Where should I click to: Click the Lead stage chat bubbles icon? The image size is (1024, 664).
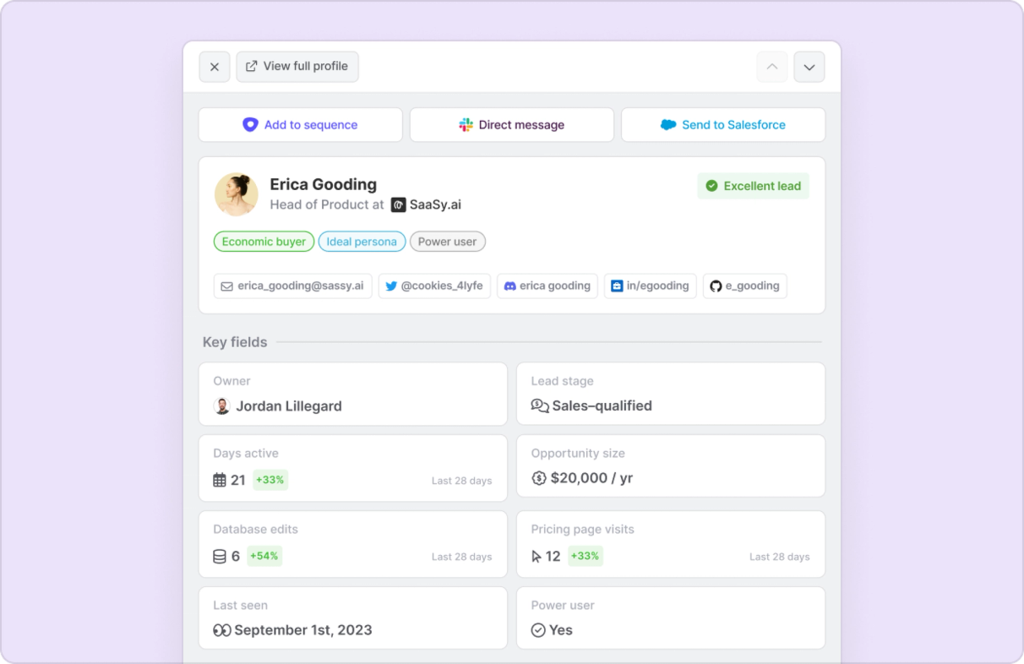point(540,406)
